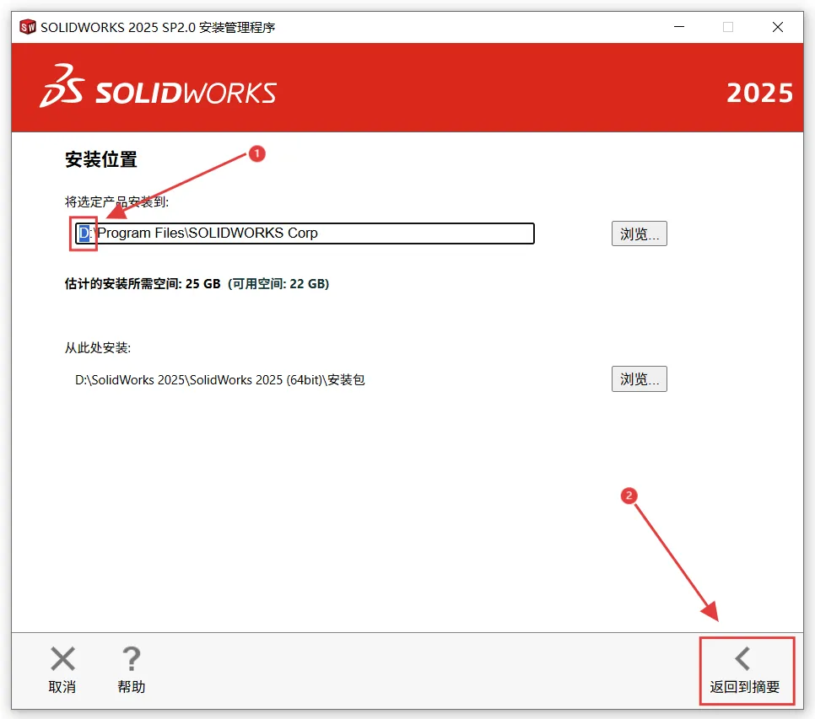Click source path text D:\SolidWorks 2025
Screen dimensions: 815x719
[x=220, y=380]
